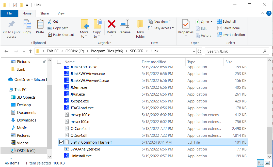Screen dimensions: 273x167
Task: Open the File tab
Action: pos(9,13)
